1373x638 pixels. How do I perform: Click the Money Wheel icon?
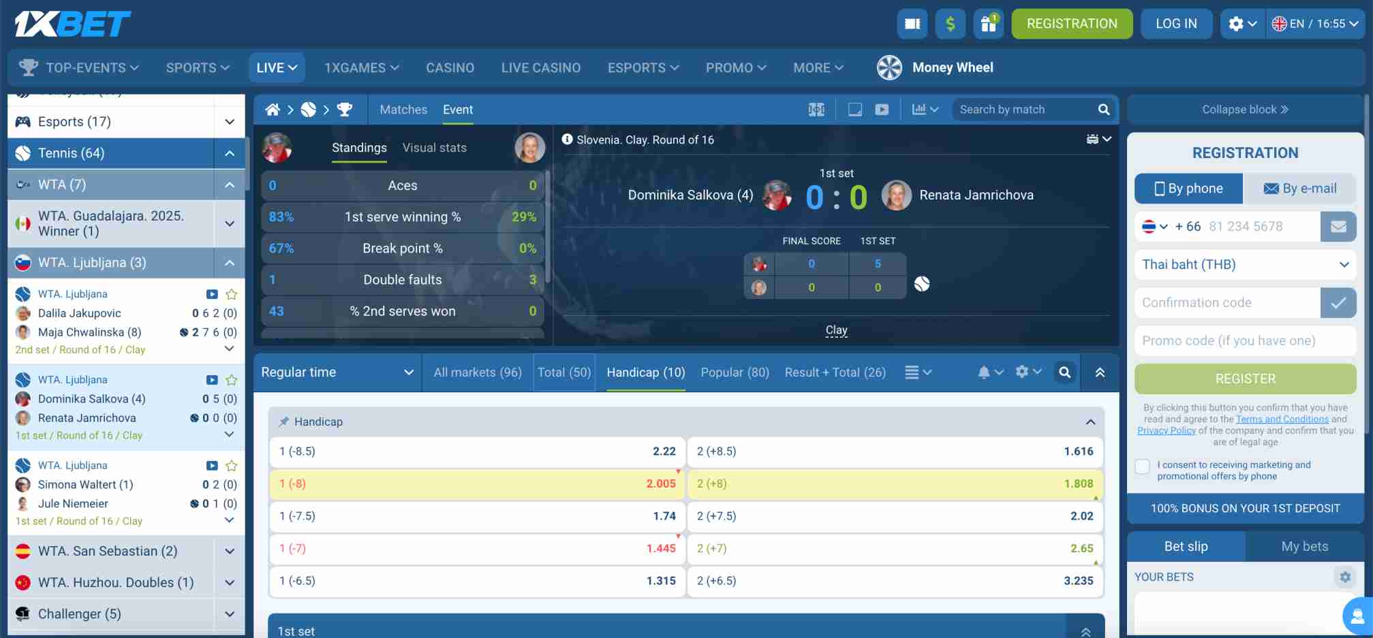[x=889, y=67]
